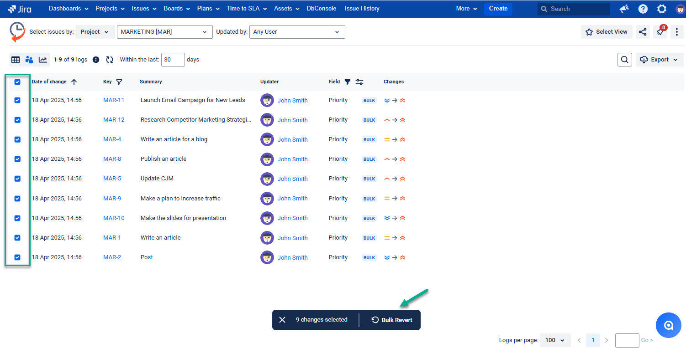Open the MARKETING [MAR] project selector

click(x=164, y=32)
